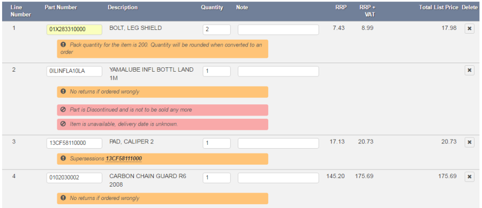This screenshot has width=482, height=208.
Task: Click the Part Number column header
Action: 61,7
